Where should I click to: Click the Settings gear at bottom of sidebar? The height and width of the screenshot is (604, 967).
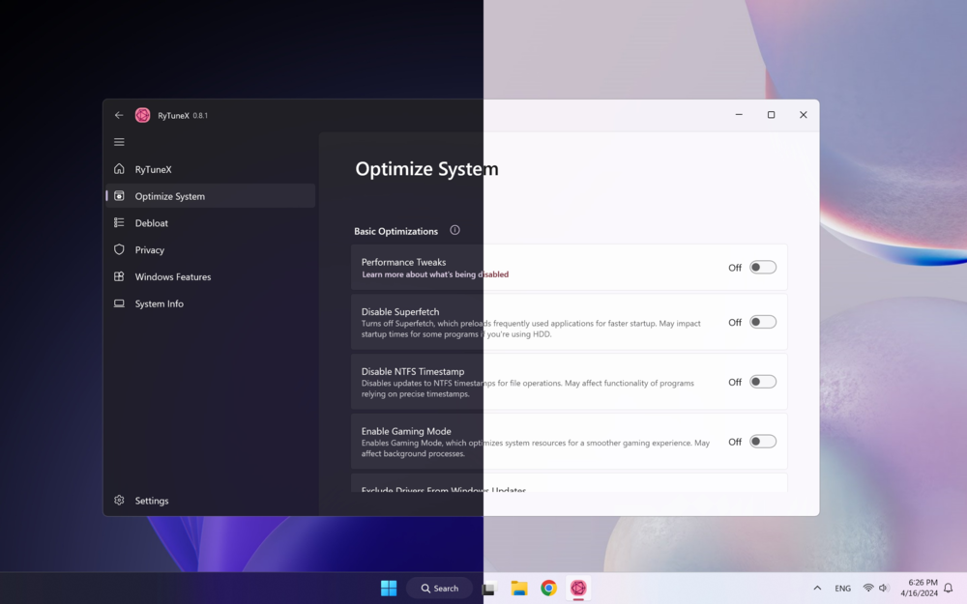click(x=119, y=501)
